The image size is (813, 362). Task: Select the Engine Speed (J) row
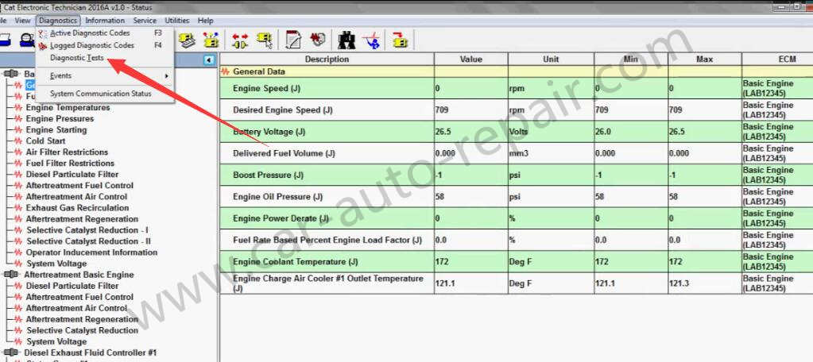[517, 89]
